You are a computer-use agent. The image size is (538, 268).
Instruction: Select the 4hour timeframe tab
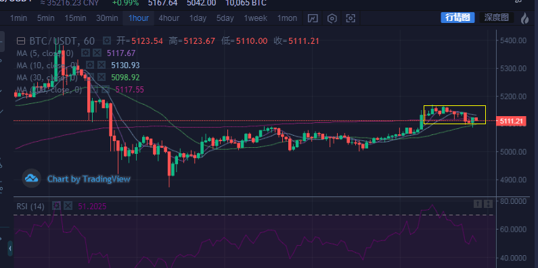[x=169, y=18]
